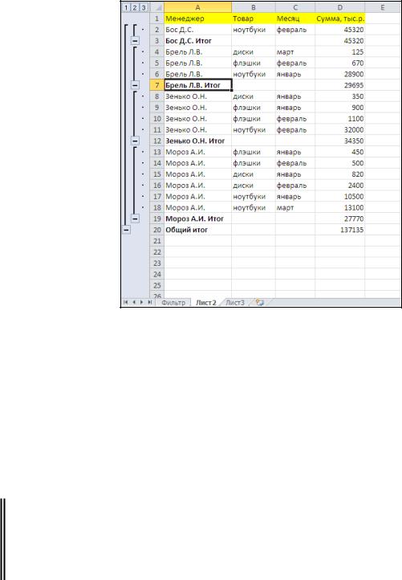402x580 pixels.
Task: Select март cell in row 18
Action: point(295,207)
